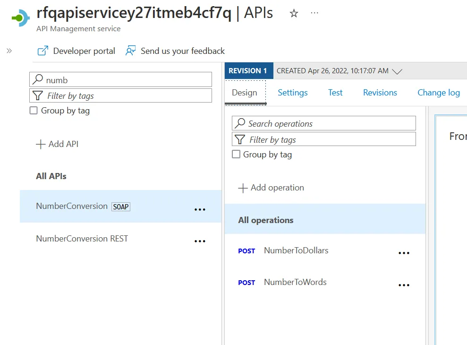467x345 pixels.
Task: Open the ellipsis menu beside page title
Action: pyautogui.click(x=314, y=13)
